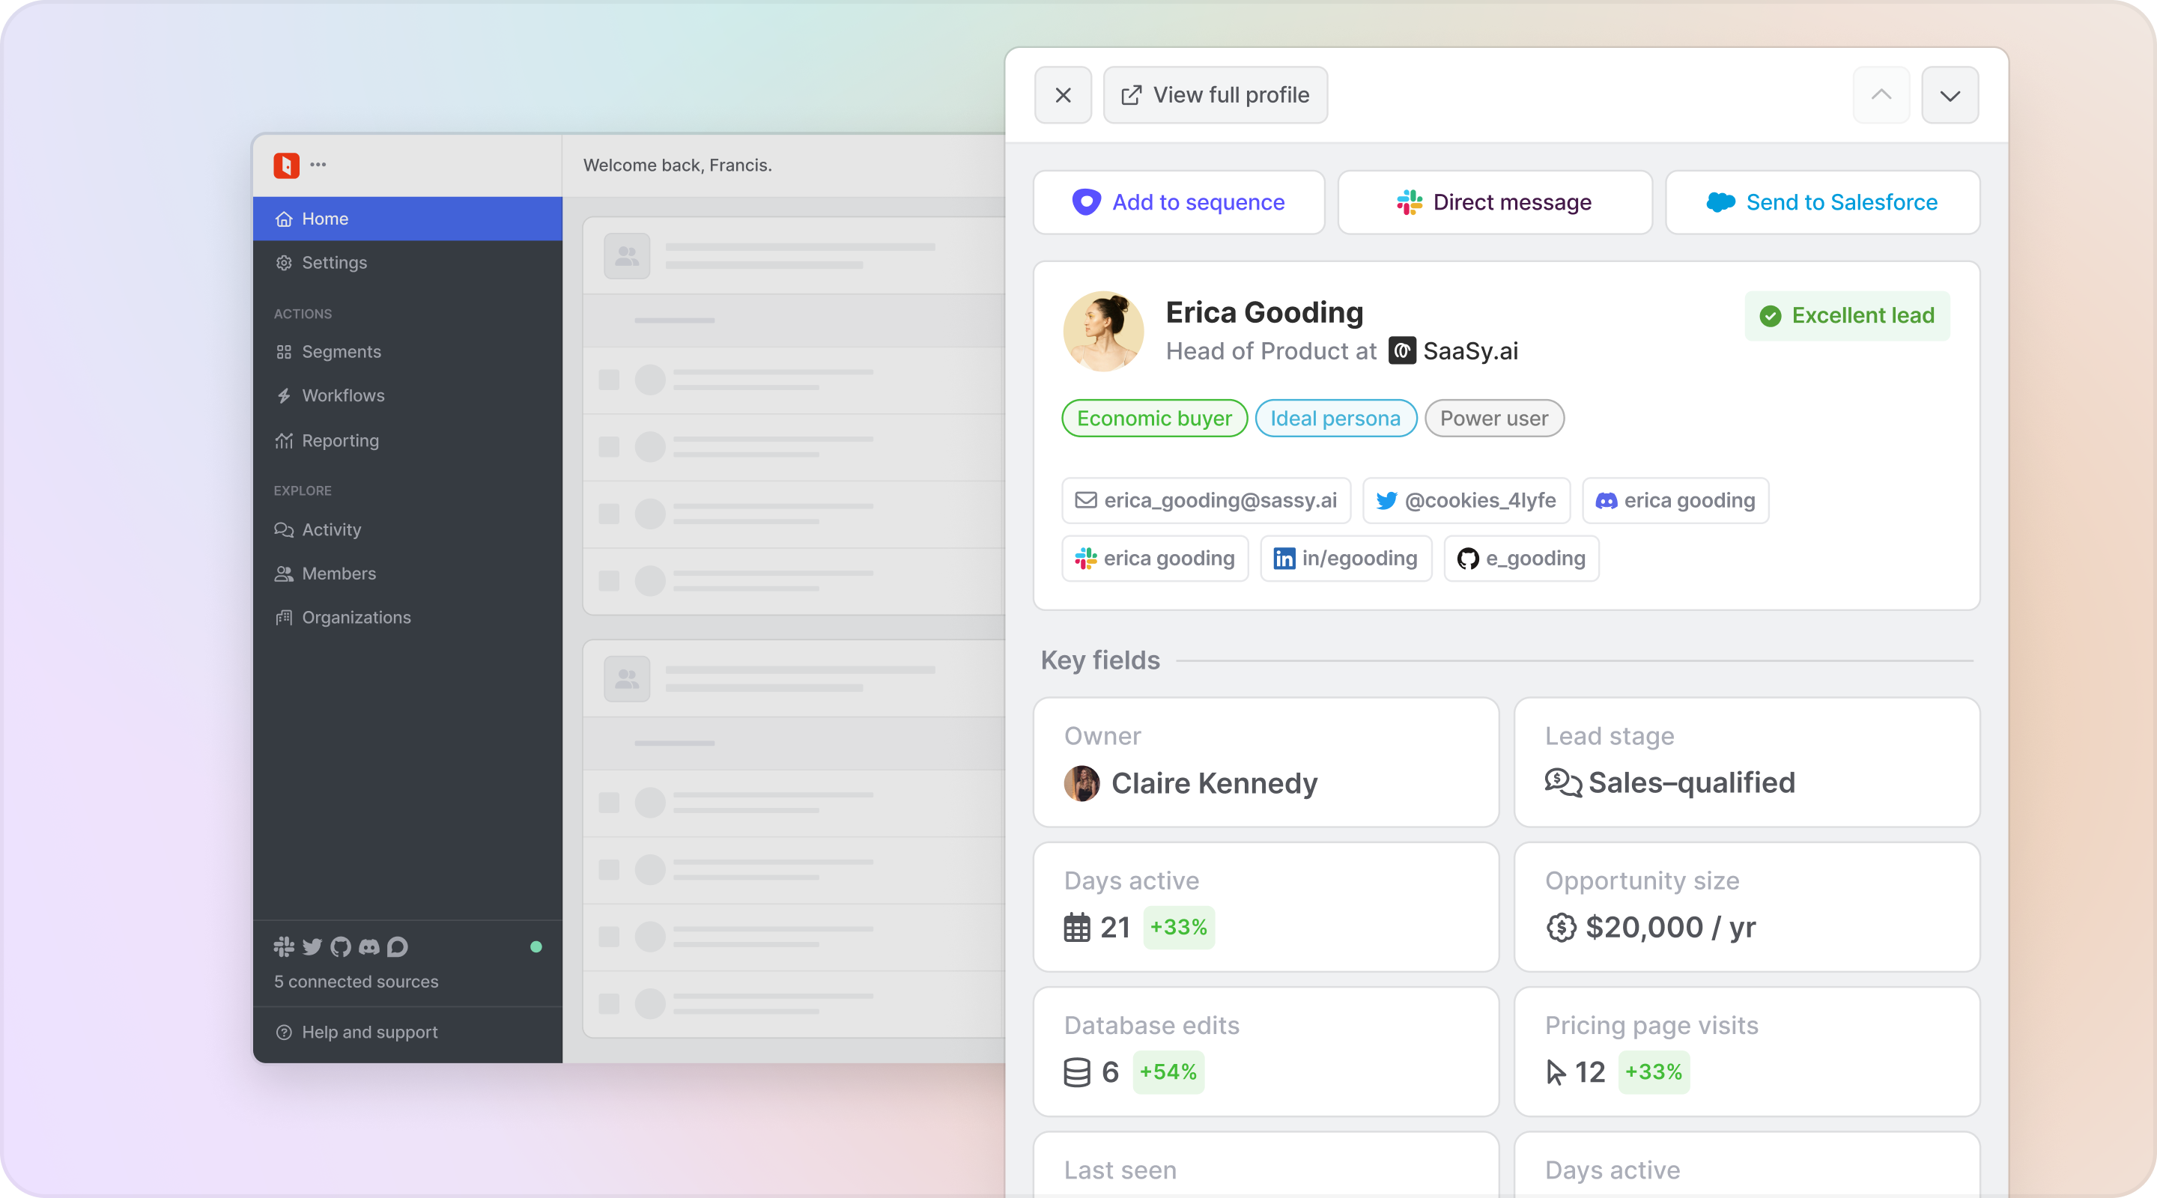Viewport: 2157px width, 1198px height.
Task: Open Erica's Twitter handle @cookies_4lyfe
Action: [1466, 501]
